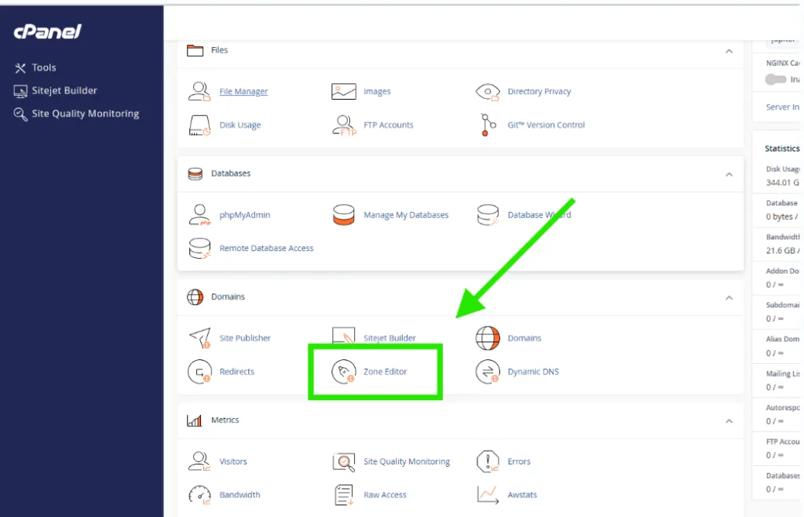Click the Disk Usage icon
The width and height of the screenshot is (804, 517).
199,126
